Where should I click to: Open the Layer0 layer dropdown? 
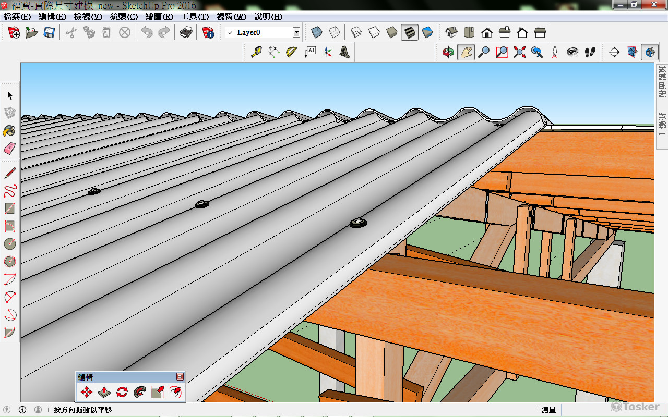pos(296,33)
